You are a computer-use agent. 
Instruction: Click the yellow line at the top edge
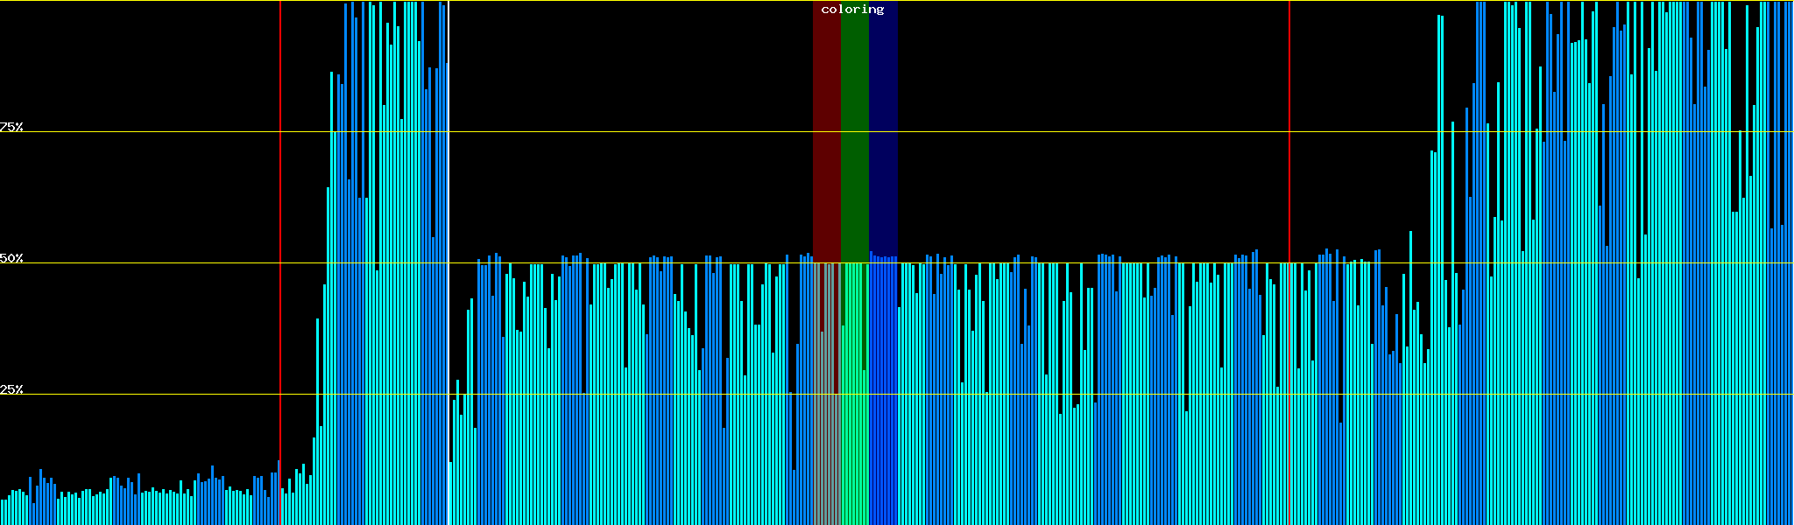click(x=1051, y=1)
